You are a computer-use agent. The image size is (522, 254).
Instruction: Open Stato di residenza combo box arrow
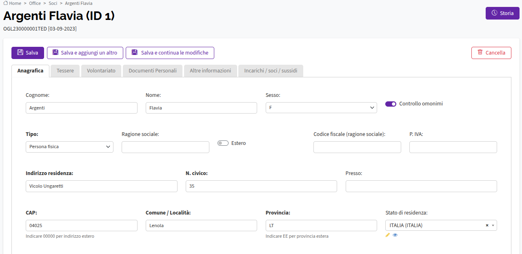click(493, 226)
